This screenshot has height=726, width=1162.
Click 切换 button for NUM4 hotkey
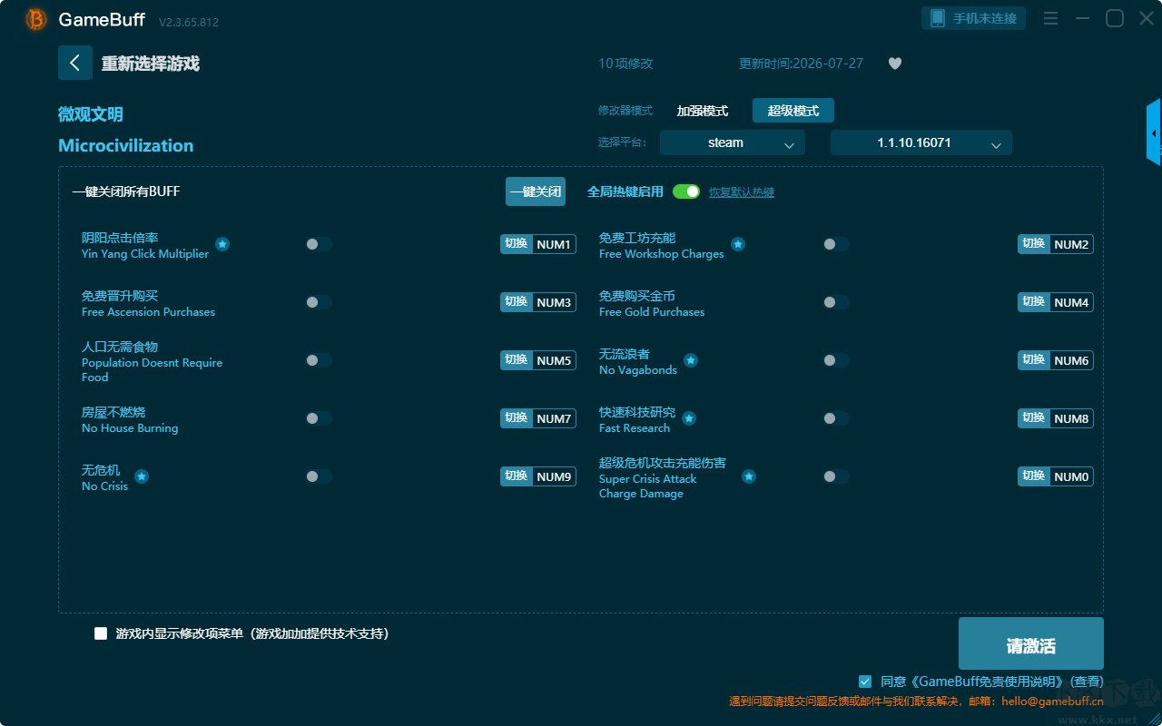1034,302
